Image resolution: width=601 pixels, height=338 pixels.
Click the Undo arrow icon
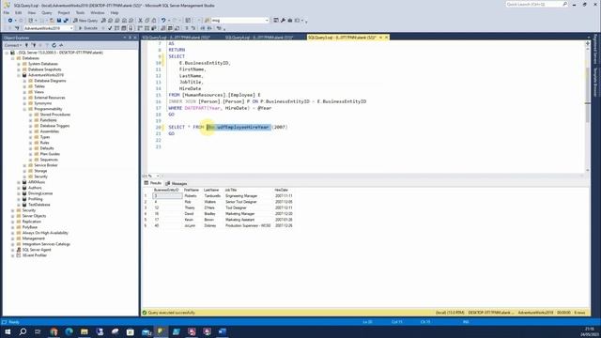pos(163,21)
